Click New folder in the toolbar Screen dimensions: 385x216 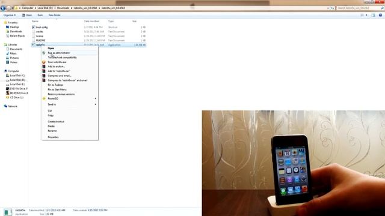(x=54, y=15)
